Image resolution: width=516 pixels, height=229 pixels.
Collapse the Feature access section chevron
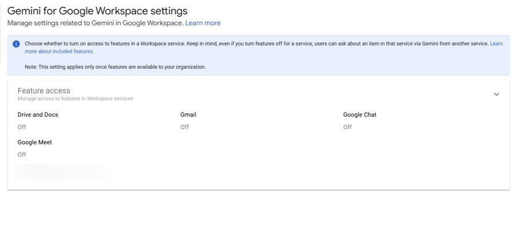496,94
